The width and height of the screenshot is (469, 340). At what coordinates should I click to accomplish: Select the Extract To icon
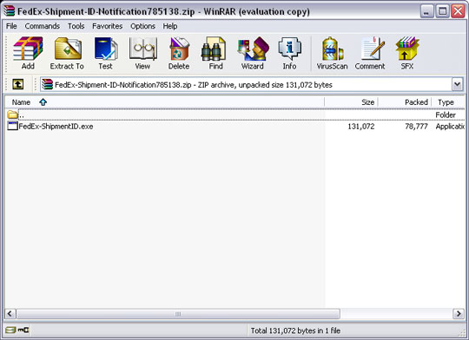(67, 53)
